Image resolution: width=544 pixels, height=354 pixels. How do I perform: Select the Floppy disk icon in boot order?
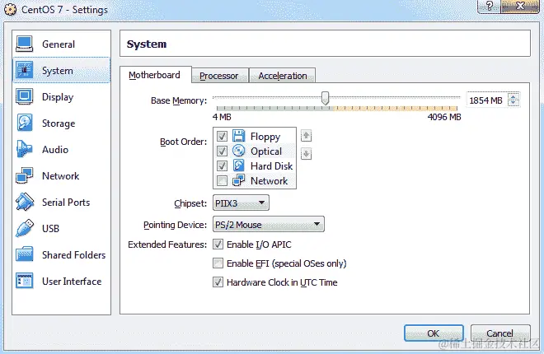(x=239, y=136)
